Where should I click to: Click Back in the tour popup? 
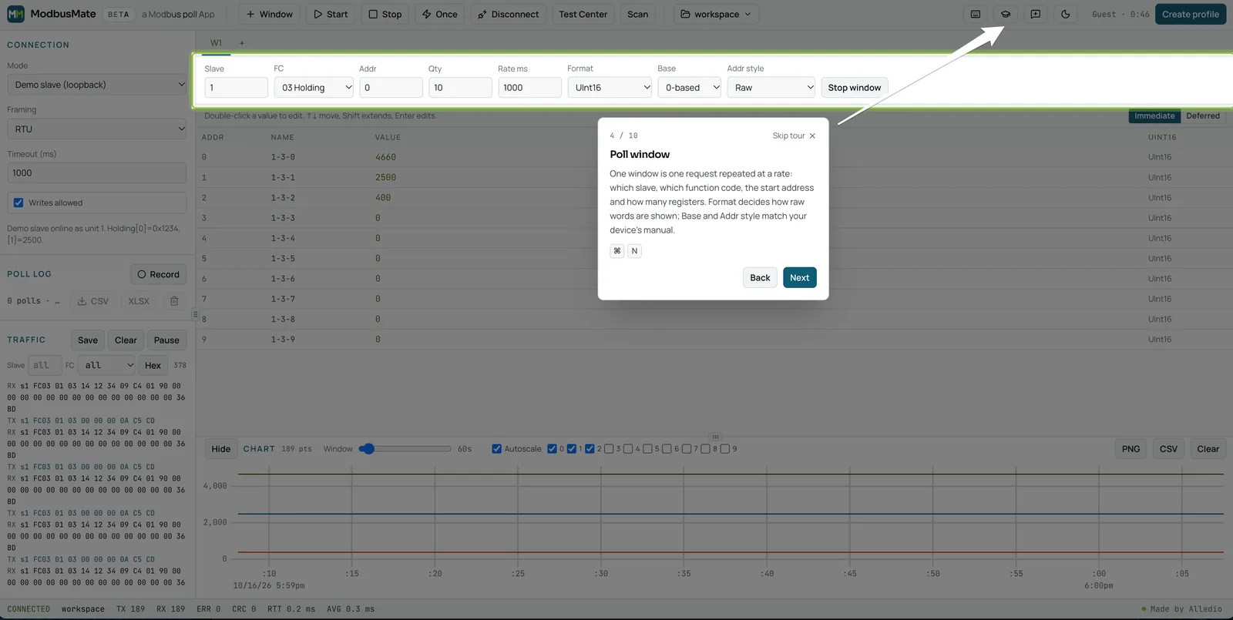760,278
